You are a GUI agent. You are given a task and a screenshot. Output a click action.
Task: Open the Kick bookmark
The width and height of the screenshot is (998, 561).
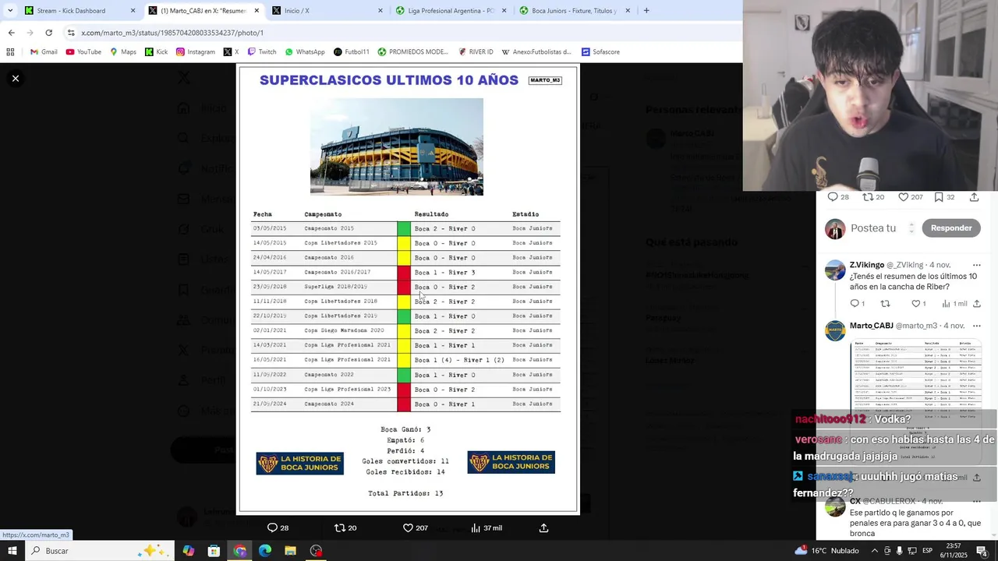click(156, 52)
